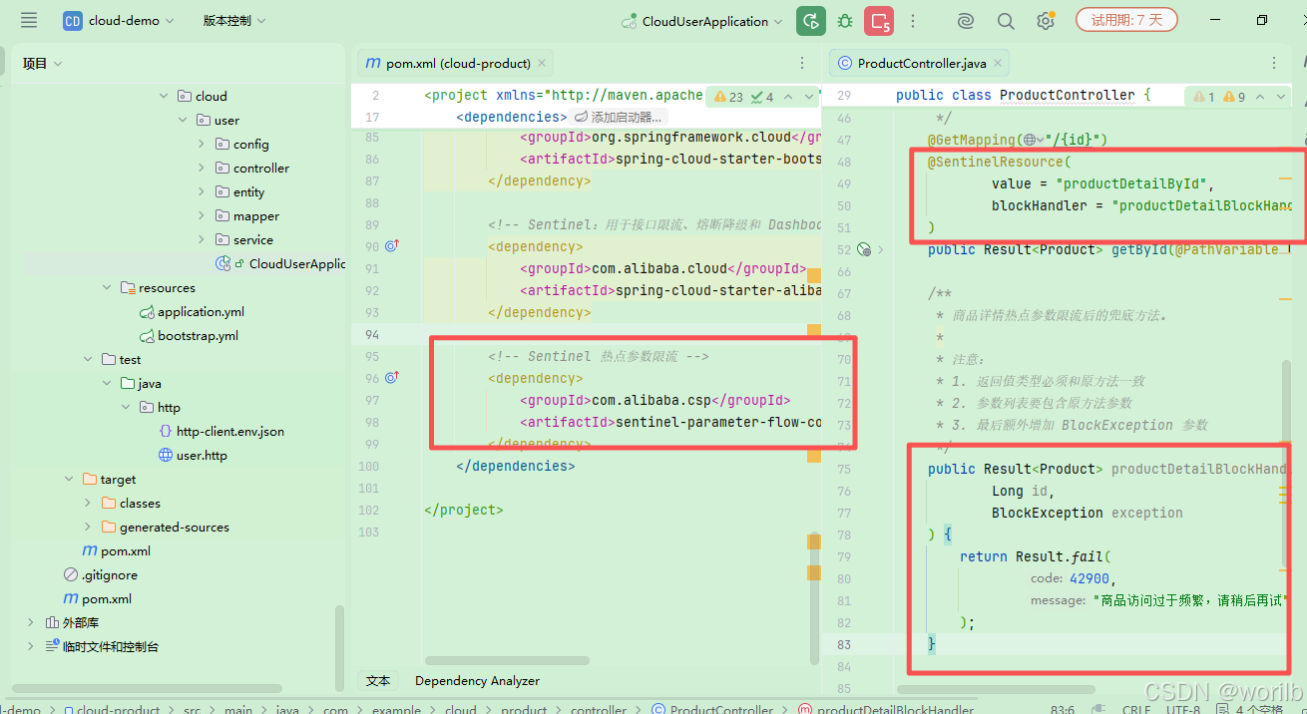
Task: Open the cloud-demo project dropdown
Action: point(119,21)
